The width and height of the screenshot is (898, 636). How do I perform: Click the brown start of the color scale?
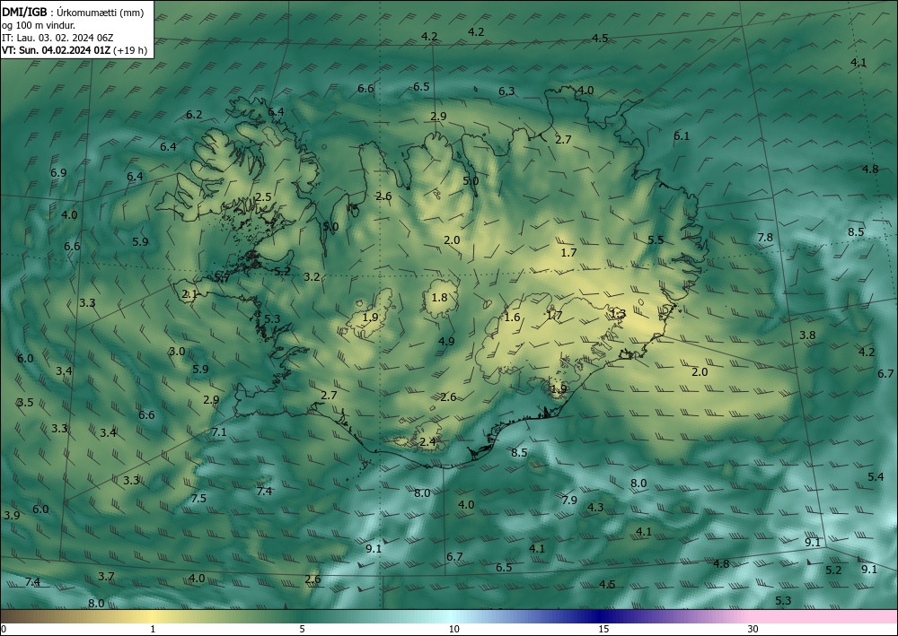click(x=17, y=616)
